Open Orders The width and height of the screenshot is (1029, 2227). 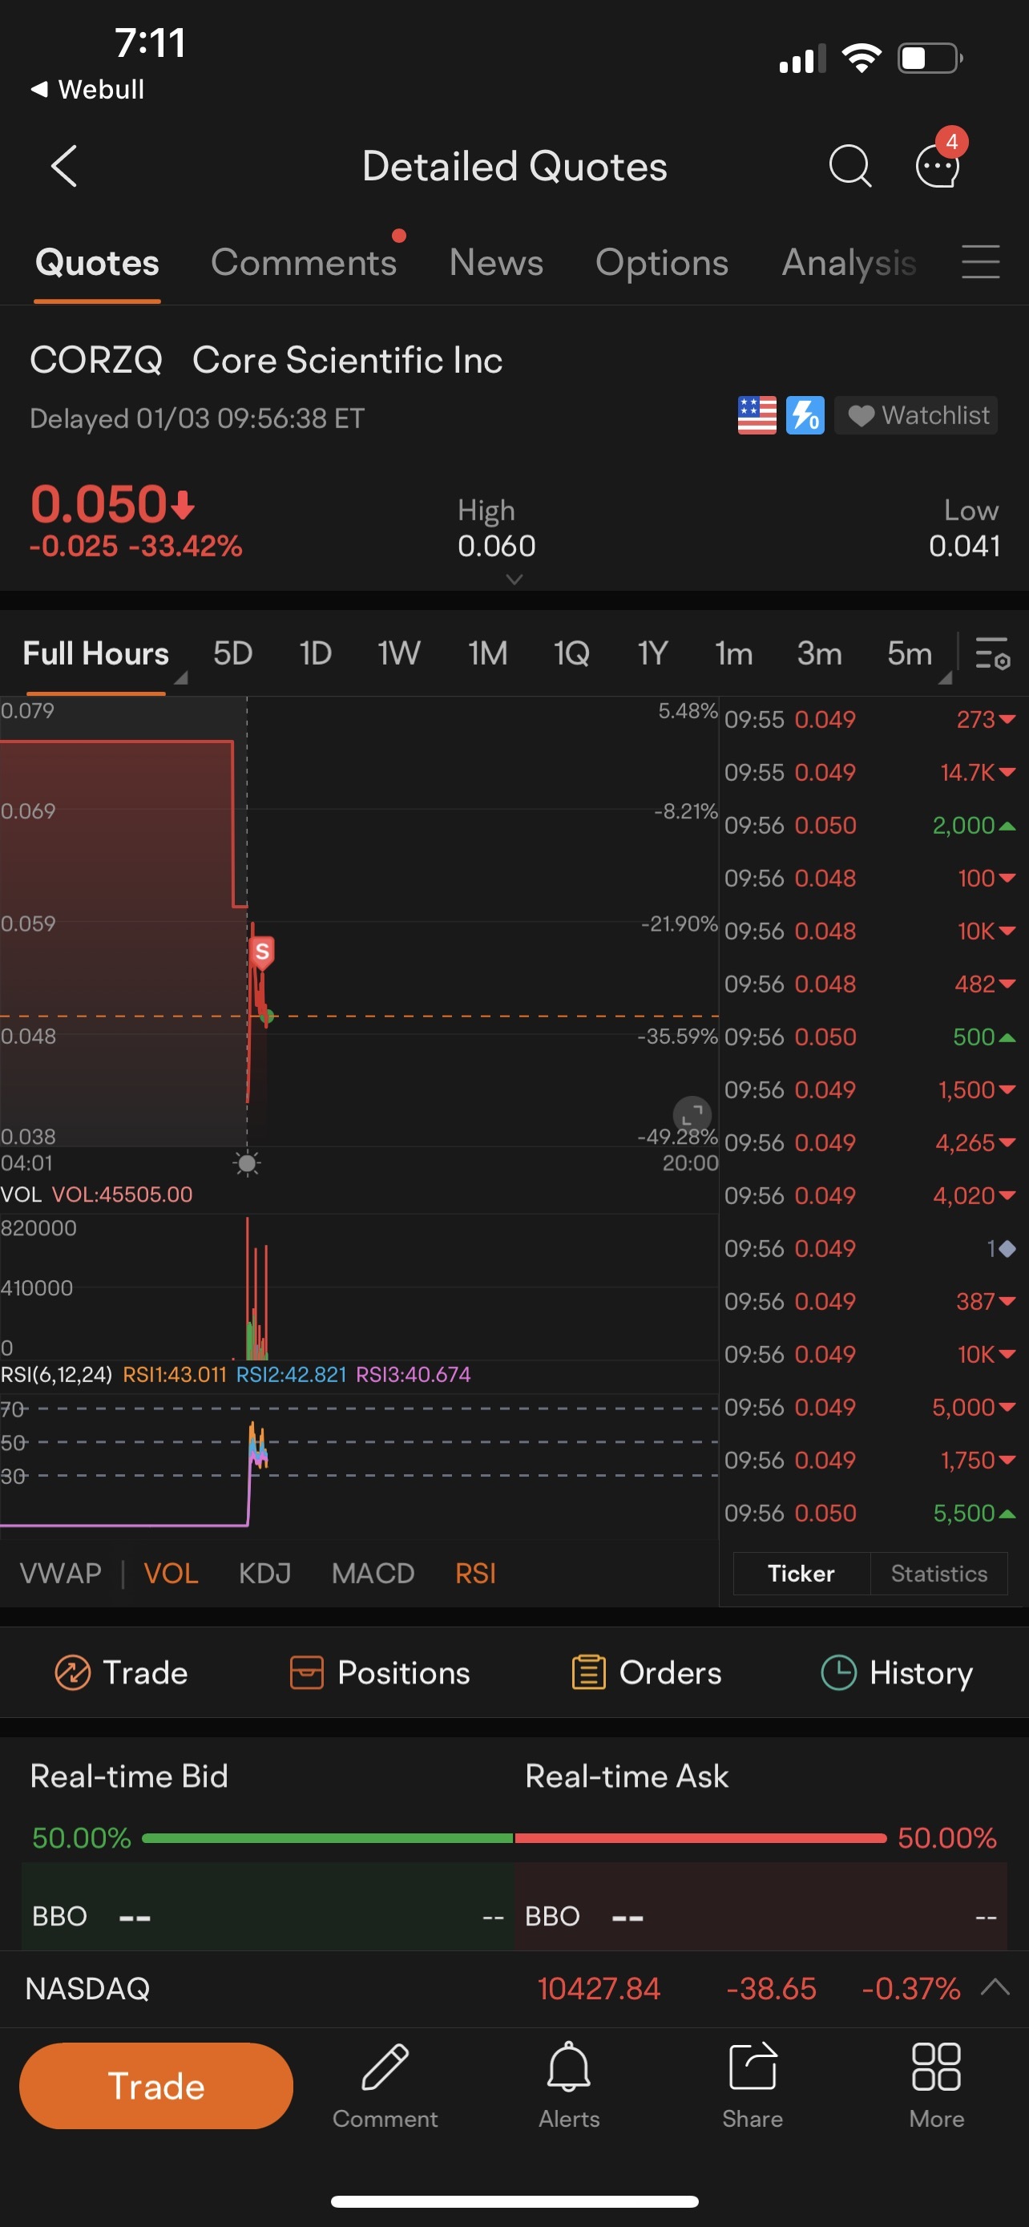click(x=646, y=1673)
